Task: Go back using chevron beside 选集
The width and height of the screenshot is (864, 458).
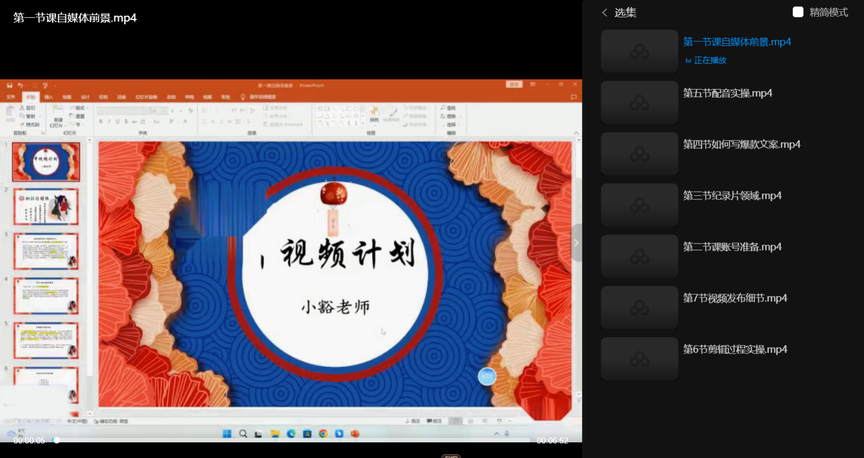Action: [x=605, y=12]
